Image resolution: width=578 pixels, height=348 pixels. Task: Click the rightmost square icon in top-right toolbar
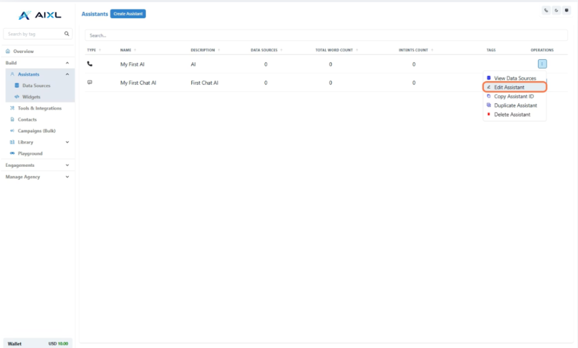(566, 10)
